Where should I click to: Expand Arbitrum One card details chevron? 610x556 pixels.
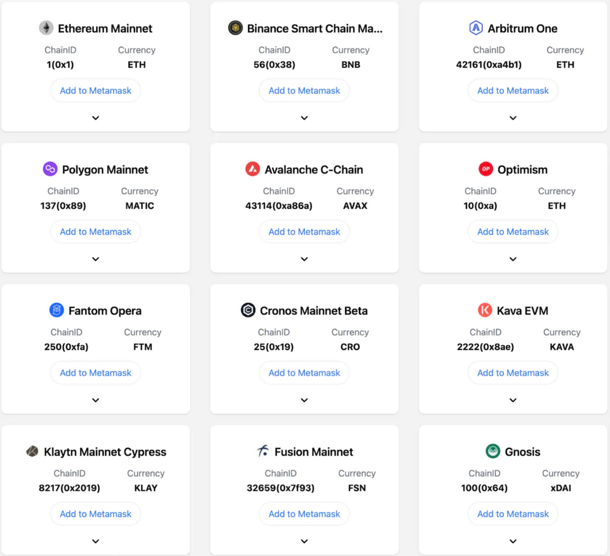(x=513, y=118)
